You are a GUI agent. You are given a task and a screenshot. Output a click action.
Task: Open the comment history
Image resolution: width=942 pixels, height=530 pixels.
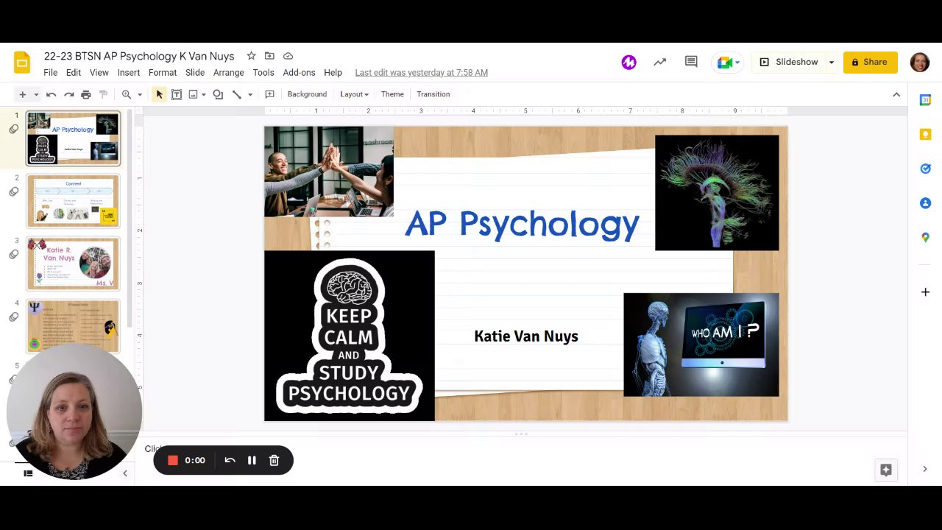[691, 63]
